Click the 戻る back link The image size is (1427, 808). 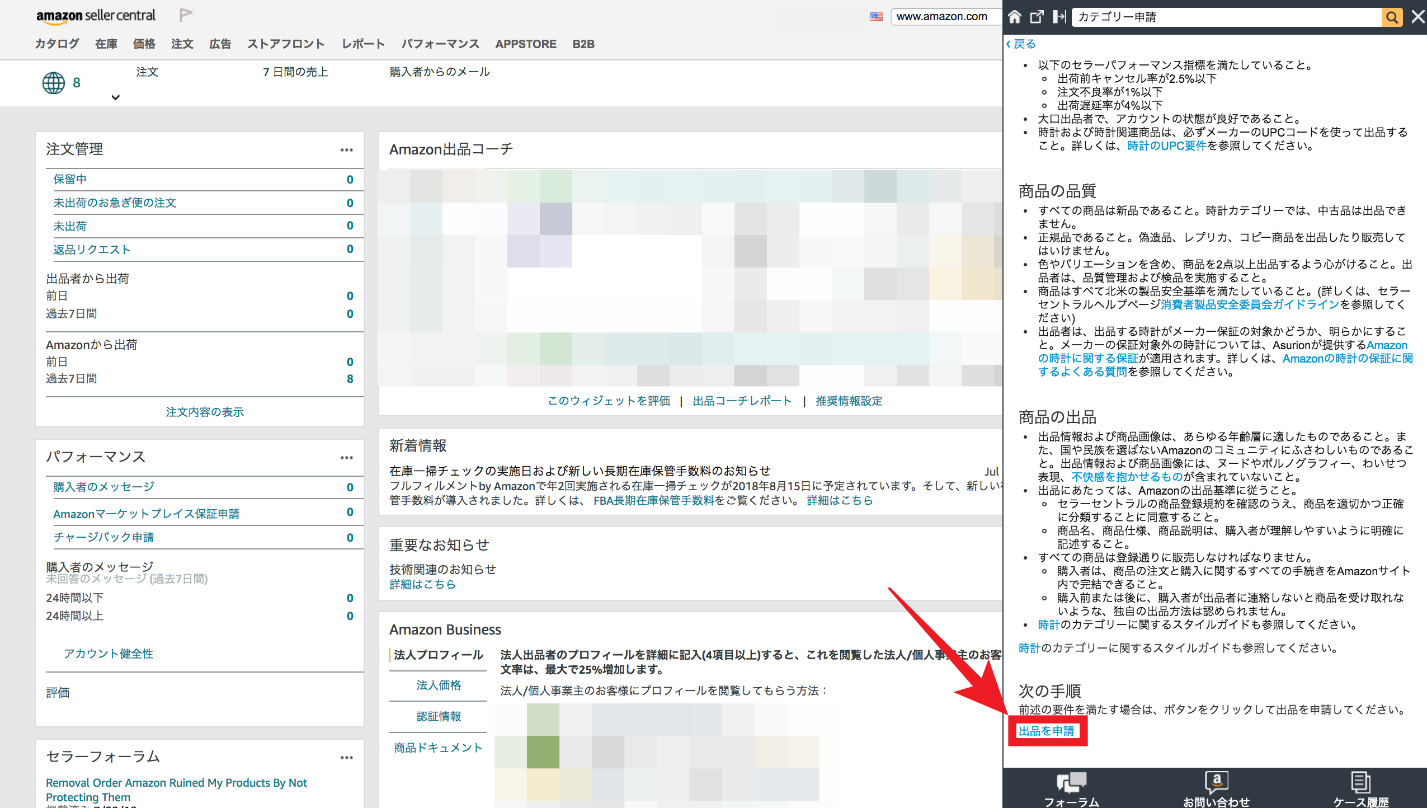(x=1021, y=44)
